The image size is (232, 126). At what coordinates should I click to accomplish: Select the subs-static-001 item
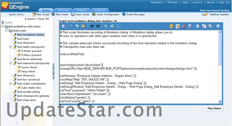click(31, 88)
